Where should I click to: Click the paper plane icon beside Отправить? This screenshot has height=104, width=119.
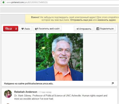click(x=77, y=29)
